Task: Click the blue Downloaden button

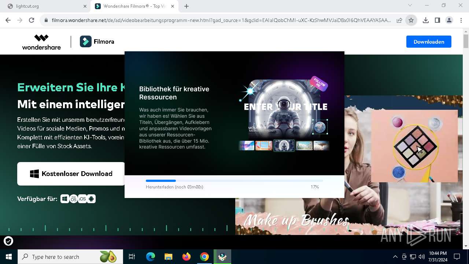Action: [429, 42]
